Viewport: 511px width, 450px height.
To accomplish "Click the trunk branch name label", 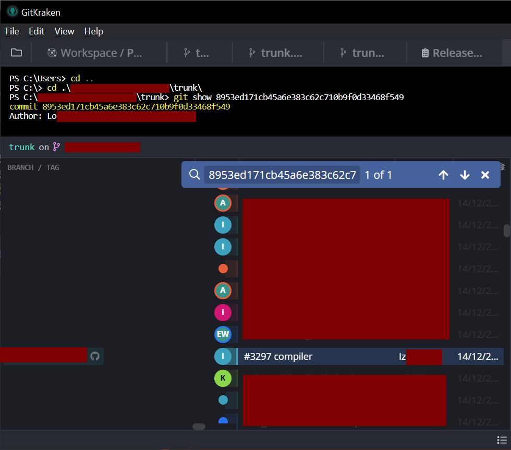I will (22, 147).
